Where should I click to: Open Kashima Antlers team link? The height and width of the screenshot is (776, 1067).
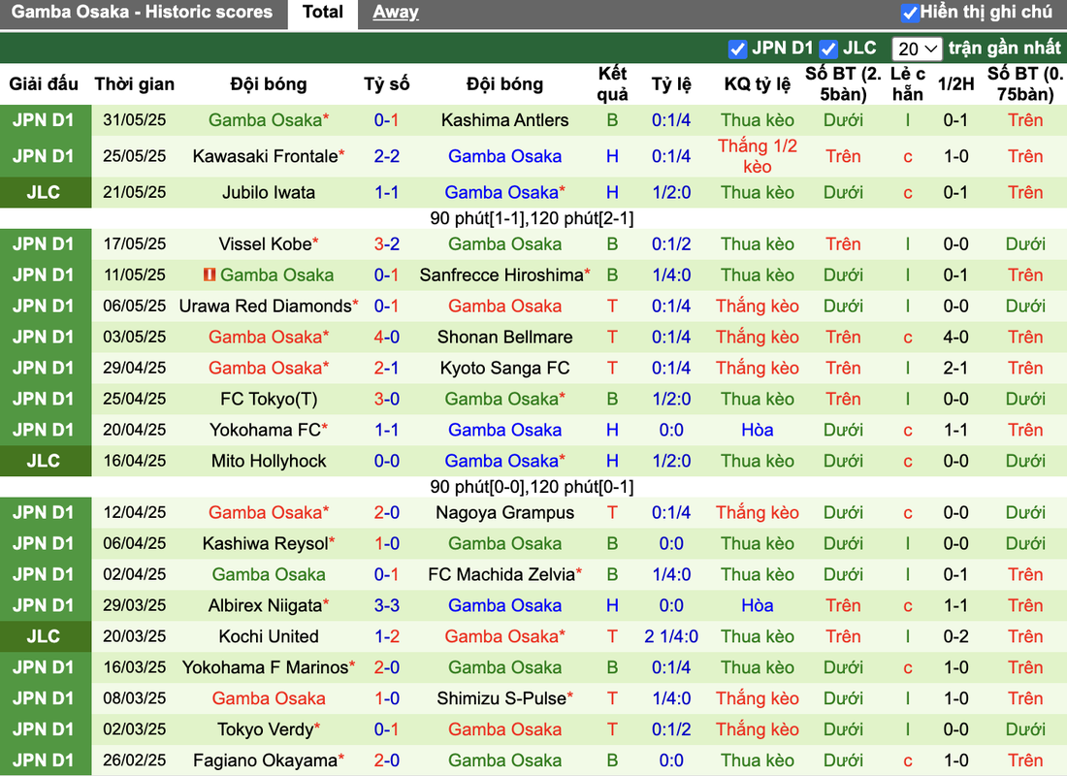[x=504, y=120]
